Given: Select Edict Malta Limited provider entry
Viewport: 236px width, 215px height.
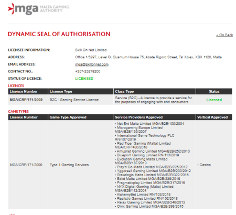Looking at the screenshot, I should tap(147, 179).
